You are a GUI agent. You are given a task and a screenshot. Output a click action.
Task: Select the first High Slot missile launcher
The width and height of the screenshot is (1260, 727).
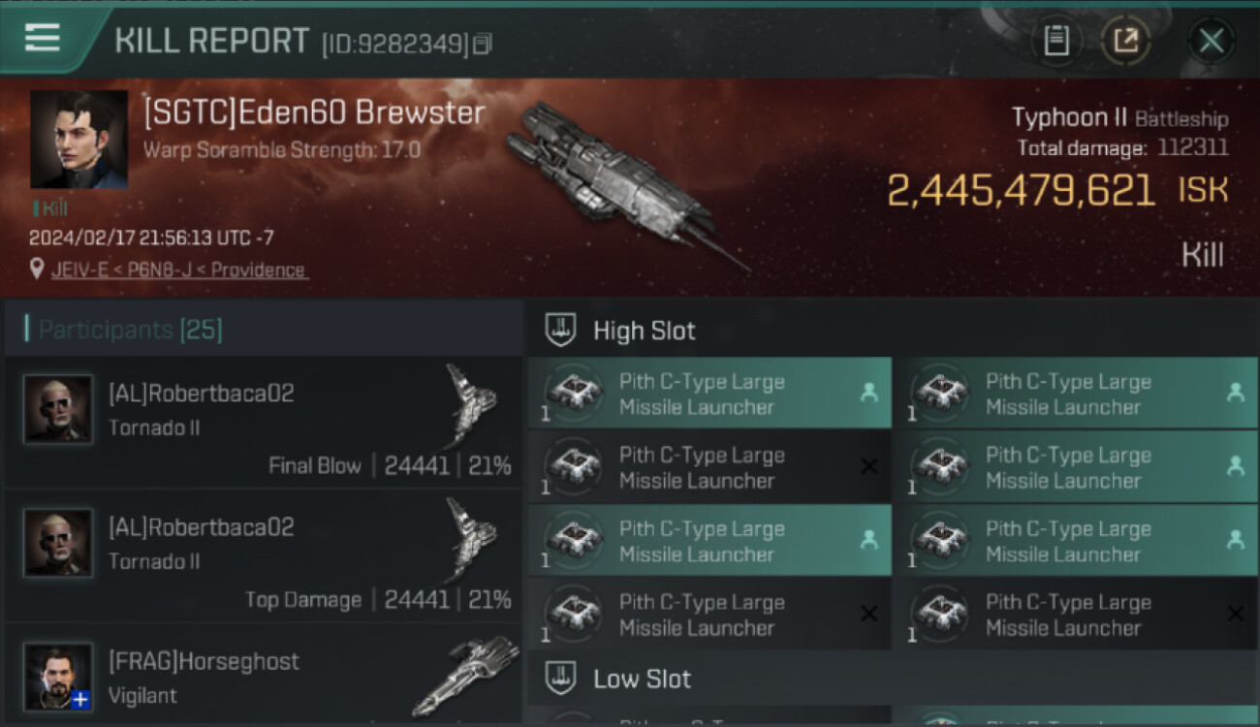pos(709,394)
